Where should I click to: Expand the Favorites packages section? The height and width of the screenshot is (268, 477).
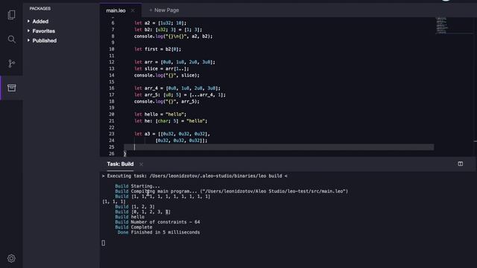[28, 31]
